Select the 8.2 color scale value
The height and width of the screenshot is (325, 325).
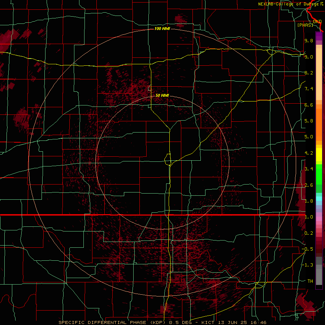[x=309, y=73]
